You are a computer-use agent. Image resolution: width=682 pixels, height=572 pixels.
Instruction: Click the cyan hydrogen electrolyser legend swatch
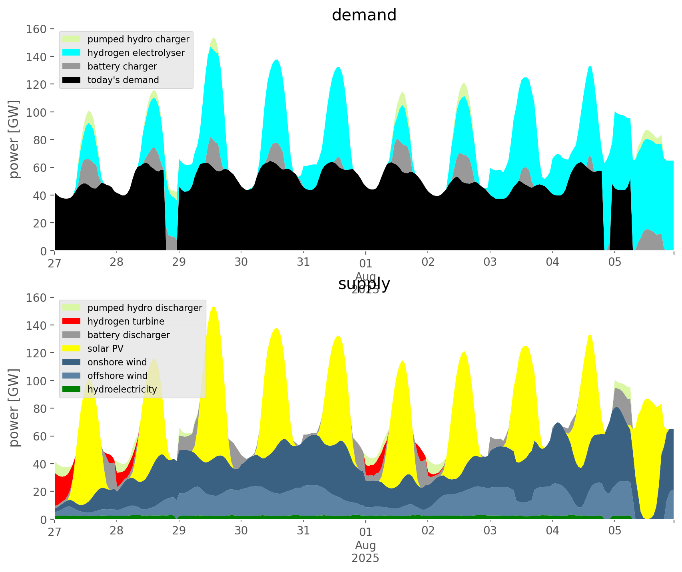(72, 53)
